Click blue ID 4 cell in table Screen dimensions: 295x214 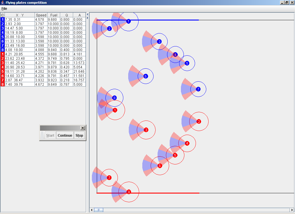pos(3,32)
